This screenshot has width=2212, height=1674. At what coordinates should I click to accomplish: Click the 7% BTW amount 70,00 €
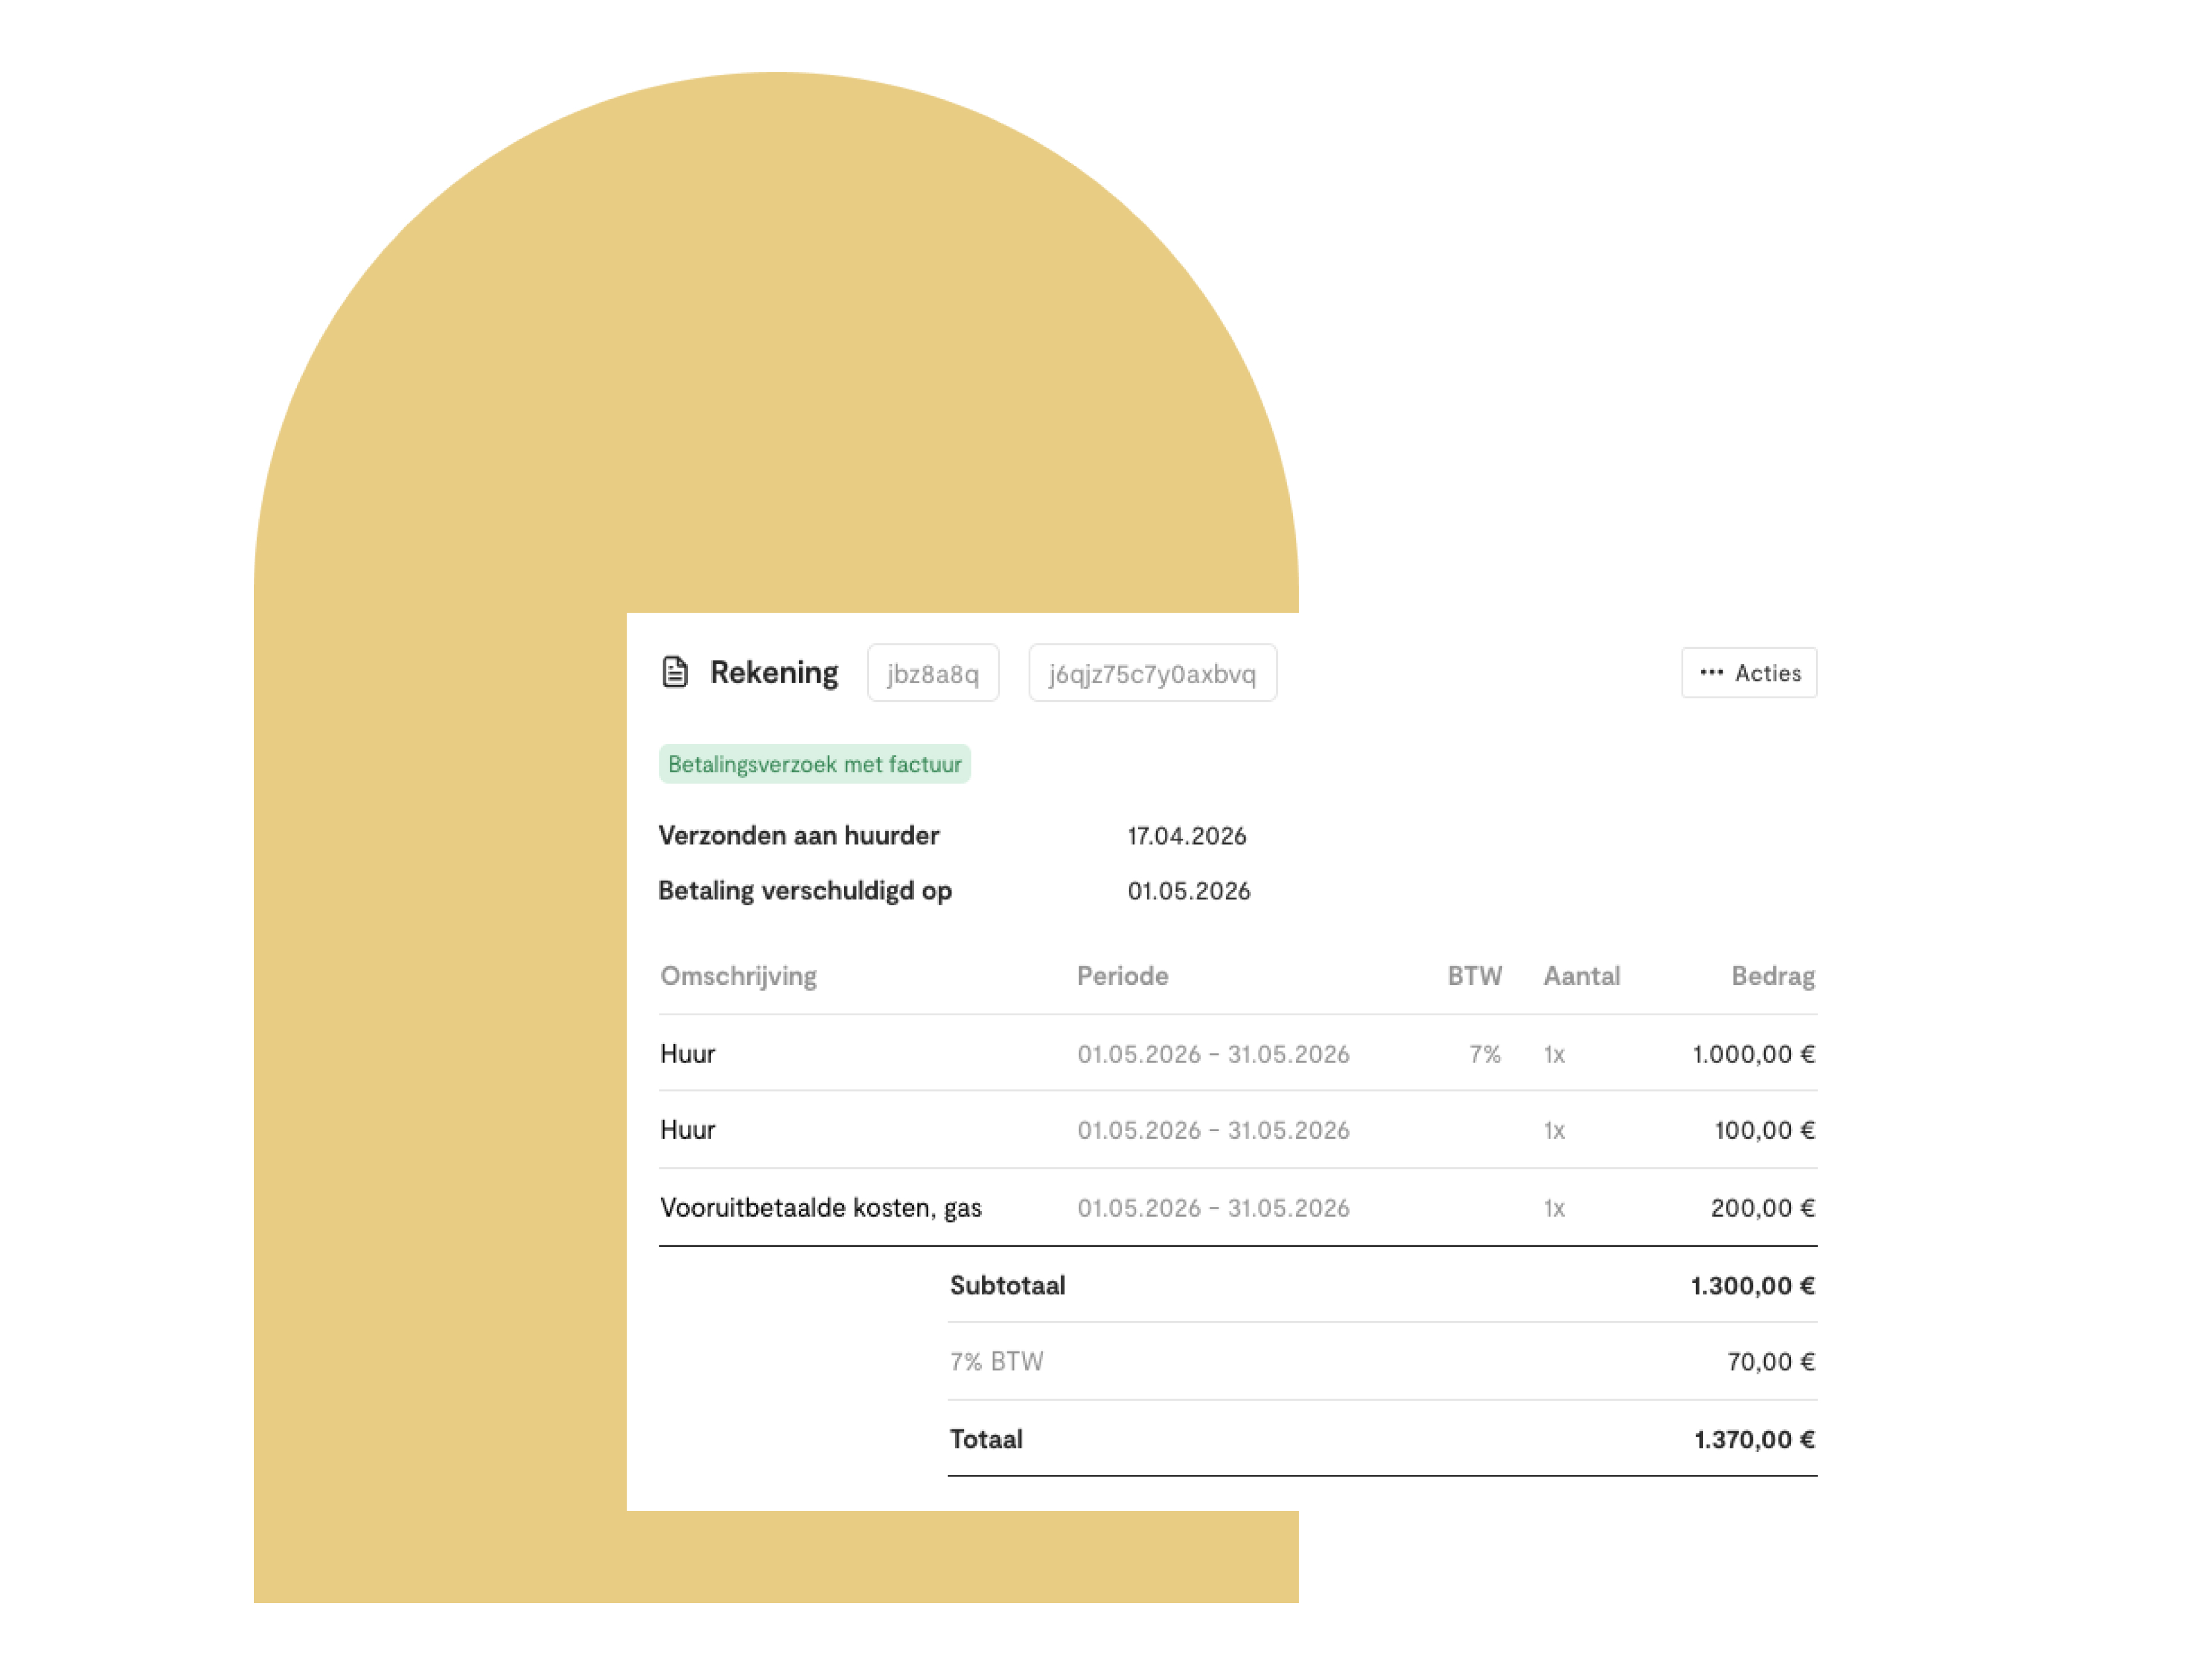(x=1770, y=1362)
